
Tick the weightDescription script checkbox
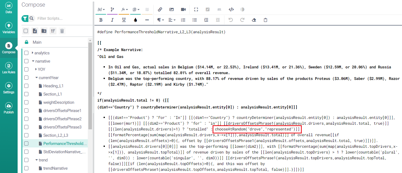coord(26,102)
